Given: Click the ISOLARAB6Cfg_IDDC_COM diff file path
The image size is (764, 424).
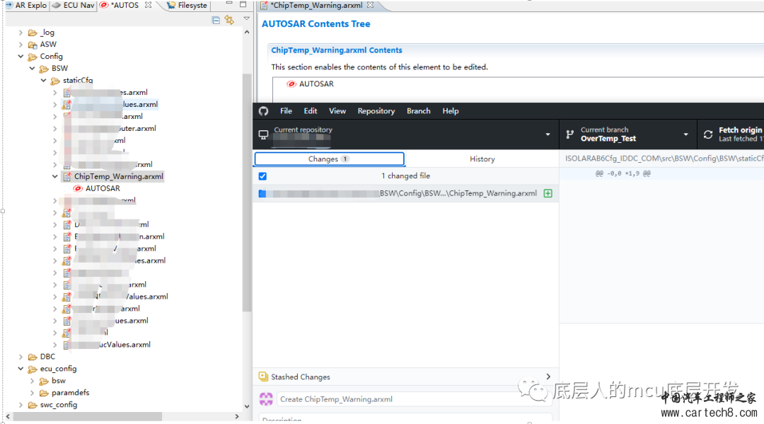Looking at the screenshot, I should tap(664, 159).
